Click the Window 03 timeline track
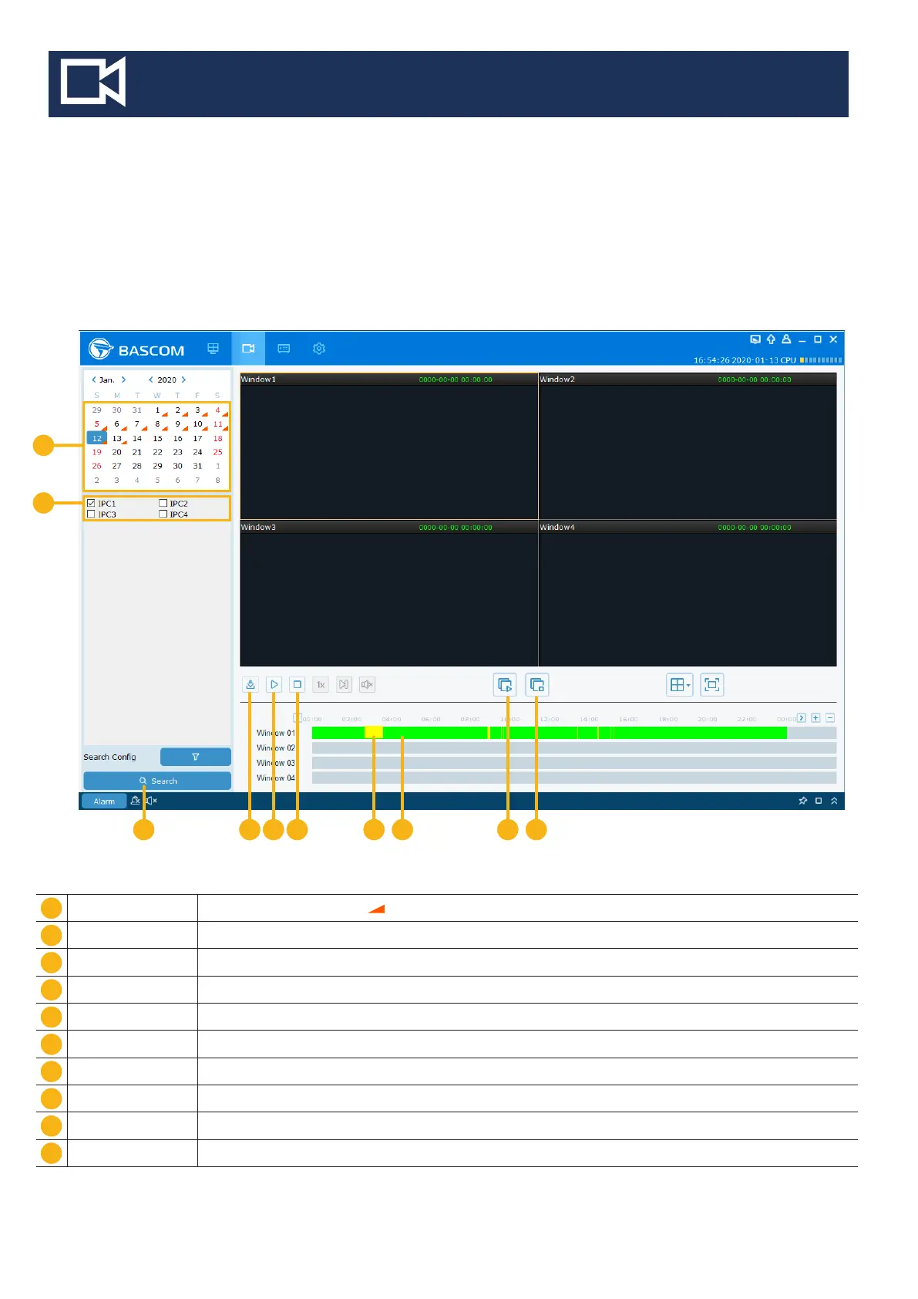This screenshot has width=918, height=1299. [574, 763]
